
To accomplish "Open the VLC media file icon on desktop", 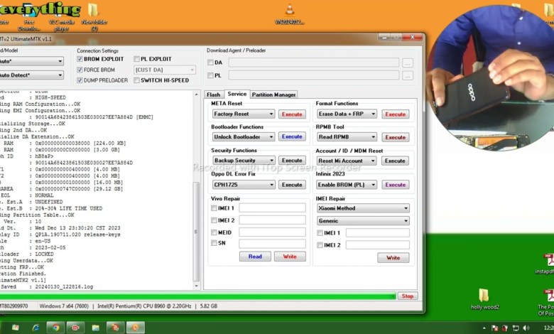I will point(290,14).
